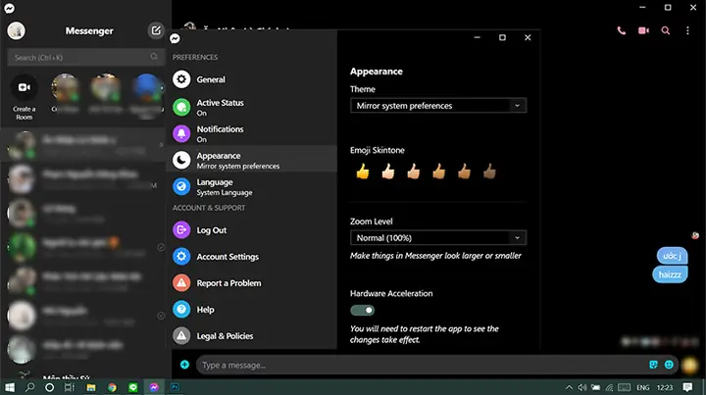
Task: Click the gray Legal & Policies icon
Action: pos(181,336)
